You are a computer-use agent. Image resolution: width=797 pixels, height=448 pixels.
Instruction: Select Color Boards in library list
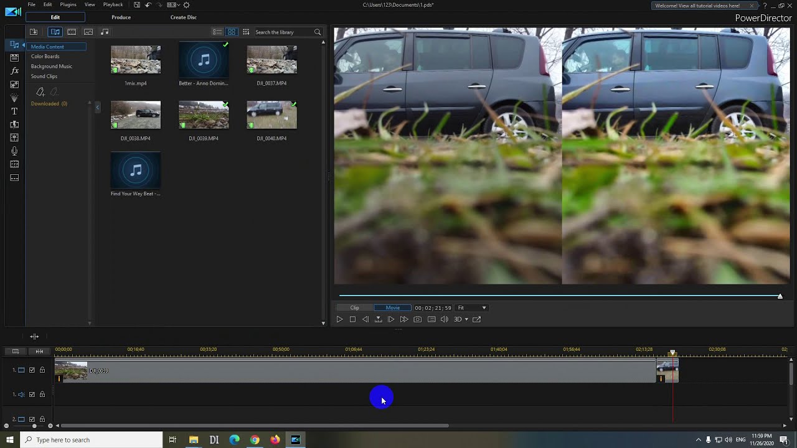[45, 57]
